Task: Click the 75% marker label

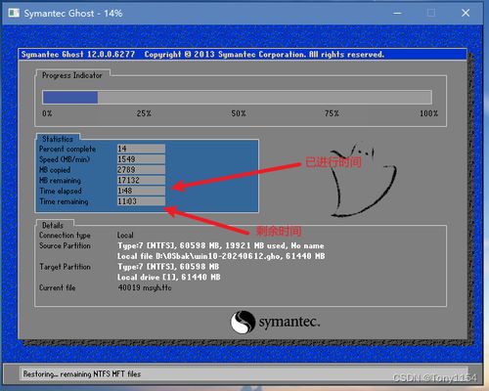Action: 332,113
